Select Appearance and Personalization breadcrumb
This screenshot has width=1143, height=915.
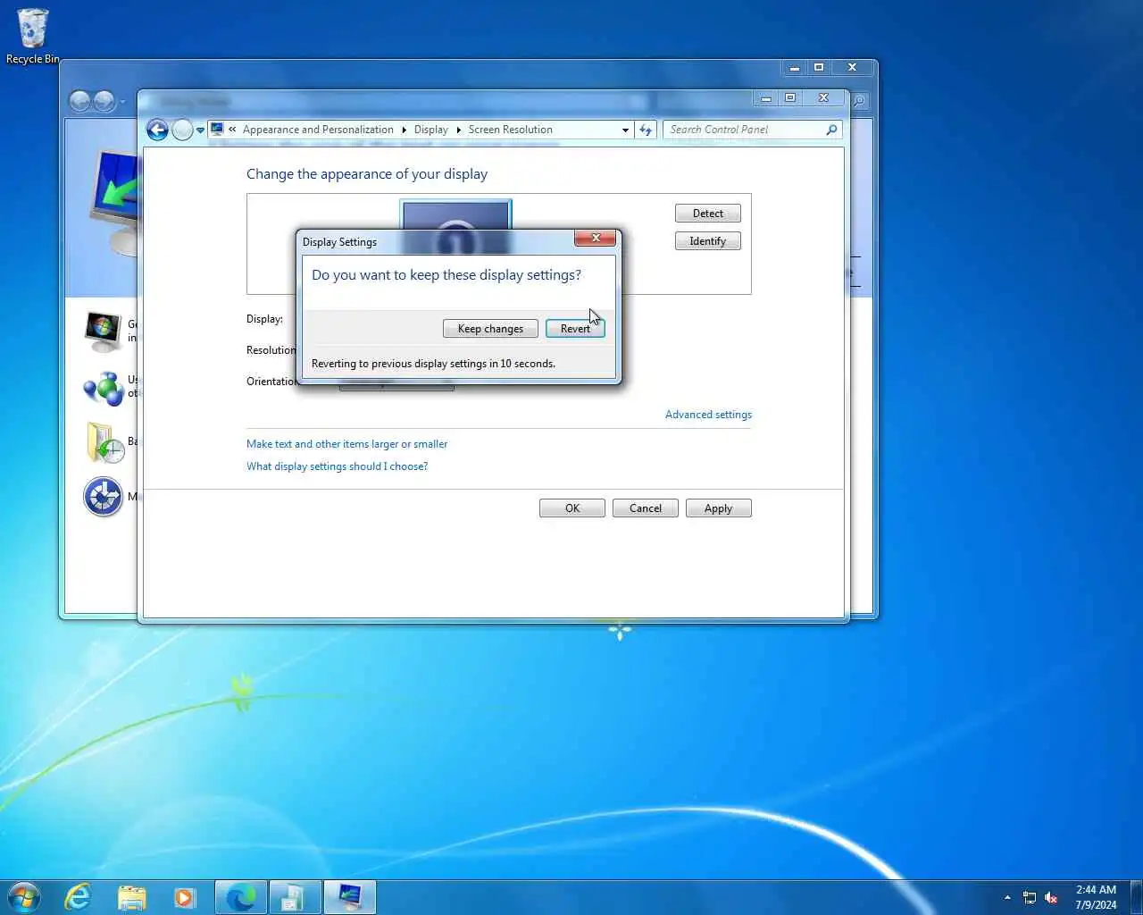point(318,130)
